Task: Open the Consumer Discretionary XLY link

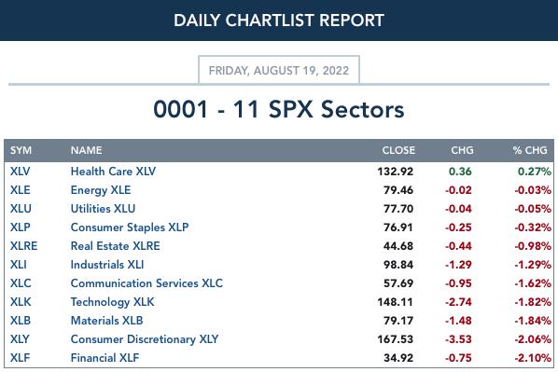Action: (x=145, y=339)
